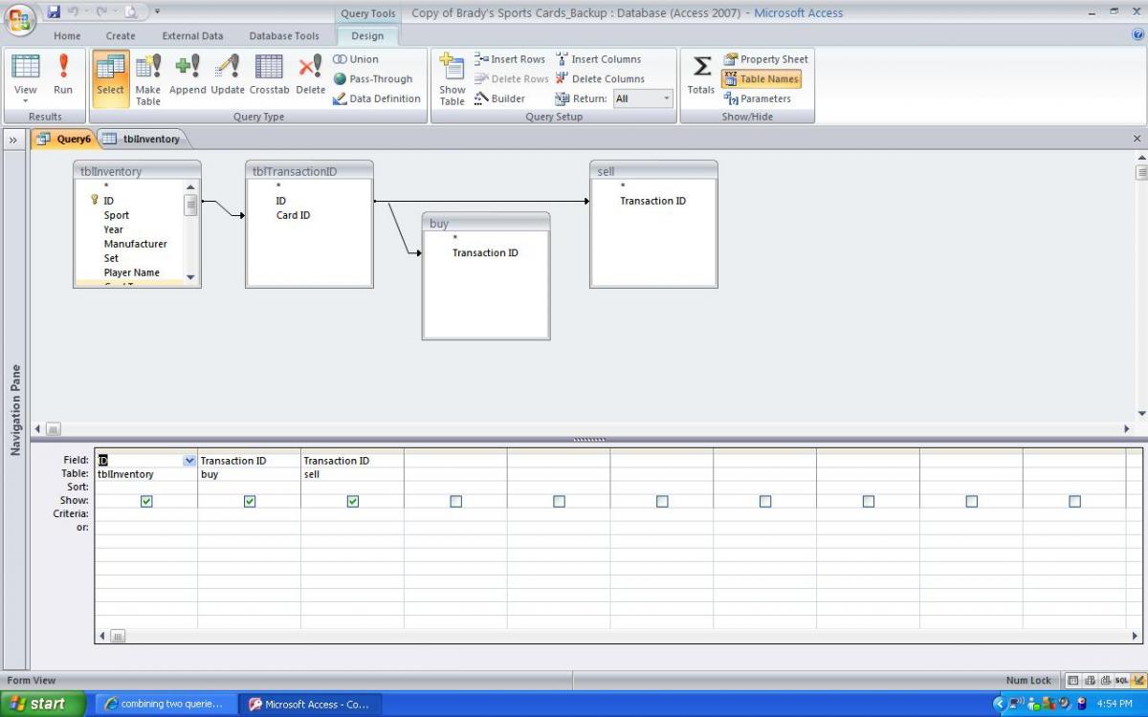Viewport: 1148px width, 717px height.
Task: Select the Pass-Through query option
Action: [x=373, y=79]
